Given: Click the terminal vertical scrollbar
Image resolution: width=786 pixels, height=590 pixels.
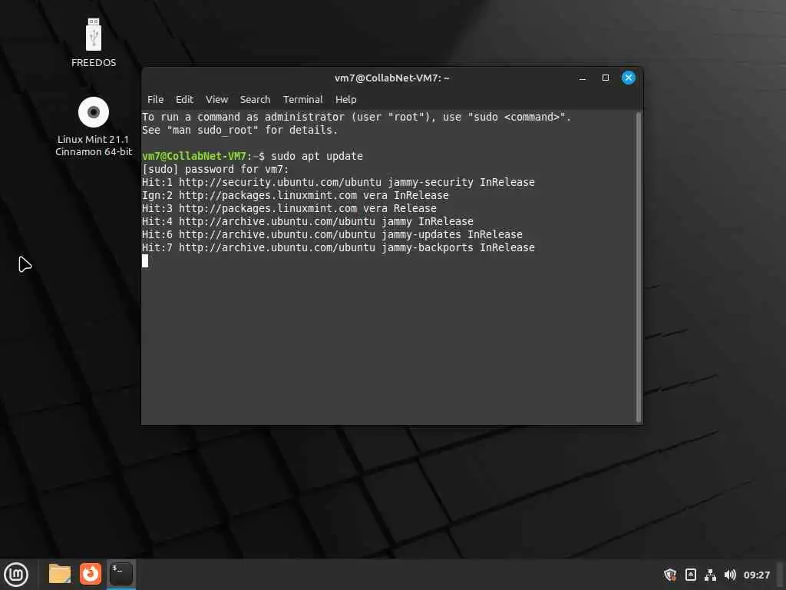Looking at the screenshot, I should 638,267.
